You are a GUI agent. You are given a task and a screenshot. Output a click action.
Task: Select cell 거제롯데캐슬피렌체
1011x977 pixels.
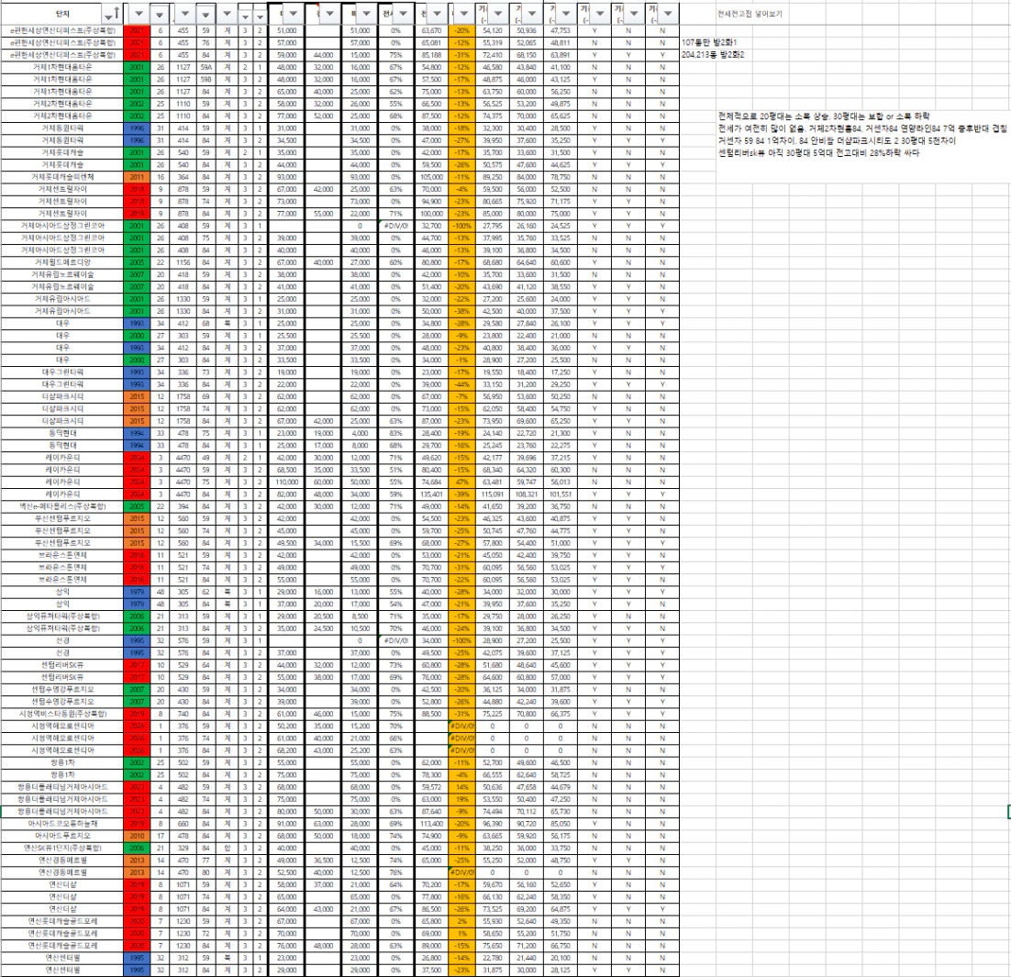pyautogui.click(x=61, y=177)
